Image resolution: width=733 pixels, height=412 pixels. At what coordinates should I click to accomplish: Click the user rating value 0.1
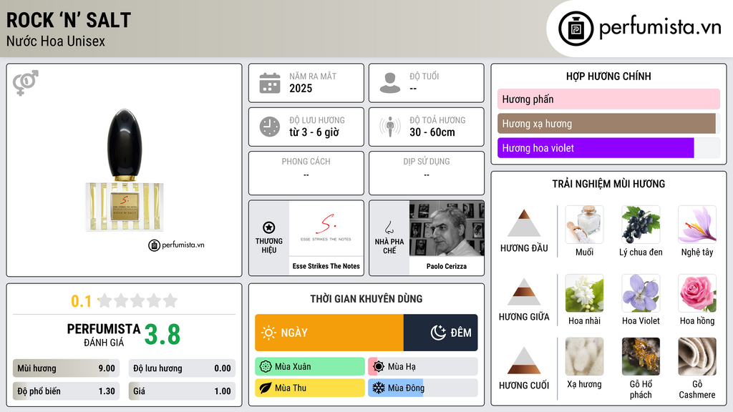[x=82, y=301]
